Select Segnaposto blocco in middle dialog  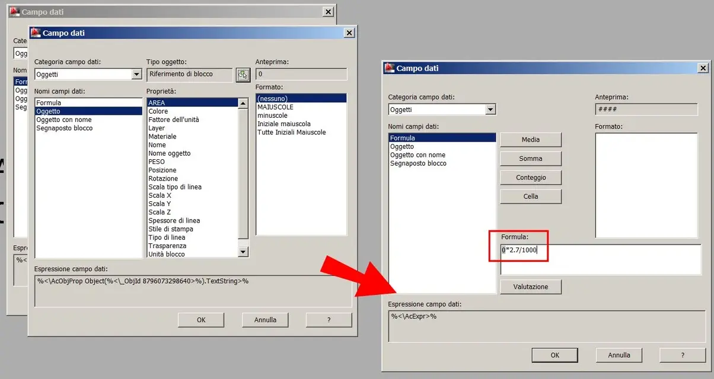pos(88,128)
